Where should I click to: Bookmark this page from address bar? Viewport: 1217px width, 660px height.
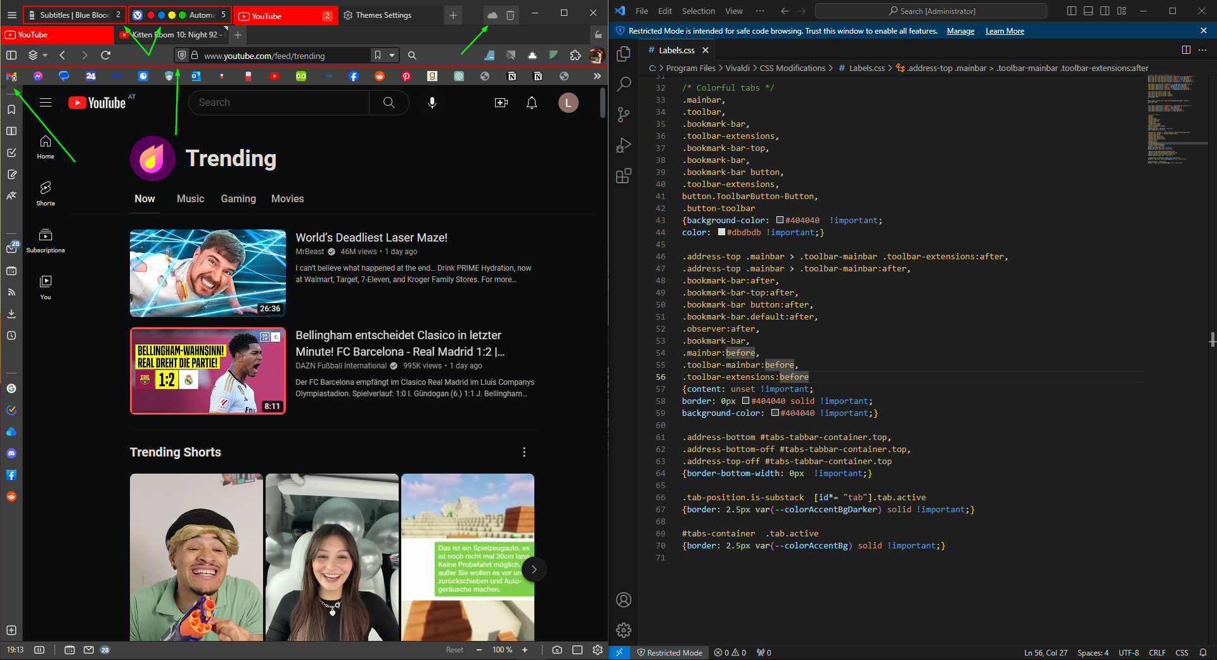377,55
